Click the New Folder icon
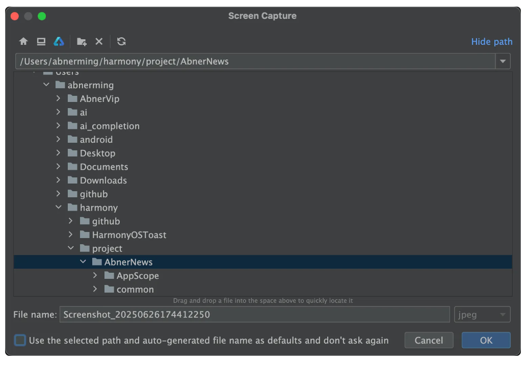Screen dimensions: 527x365 pyautogui.click(x=82, y=42)
